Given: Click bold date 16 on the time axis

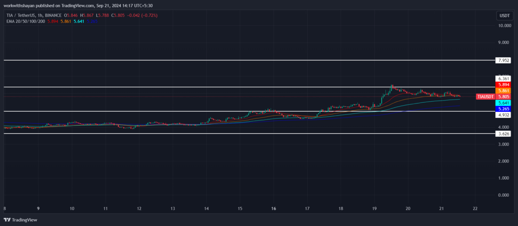Looking at the screenshot, I should (x=274, y=208).
